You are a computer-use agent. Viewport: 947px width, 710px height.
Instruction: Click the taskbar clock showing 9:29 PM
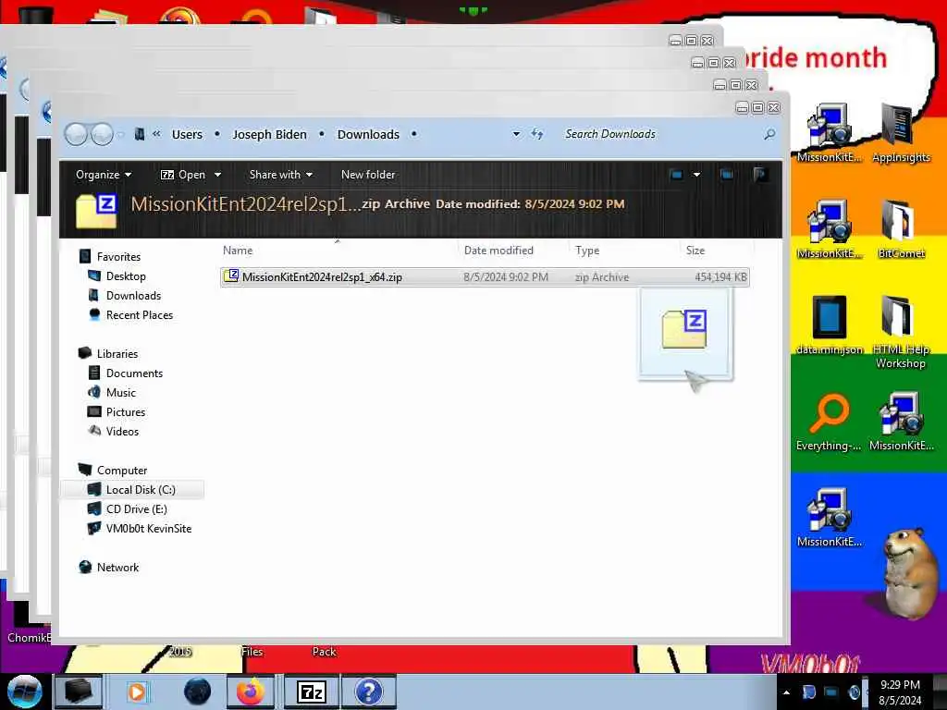coord(900,692)
